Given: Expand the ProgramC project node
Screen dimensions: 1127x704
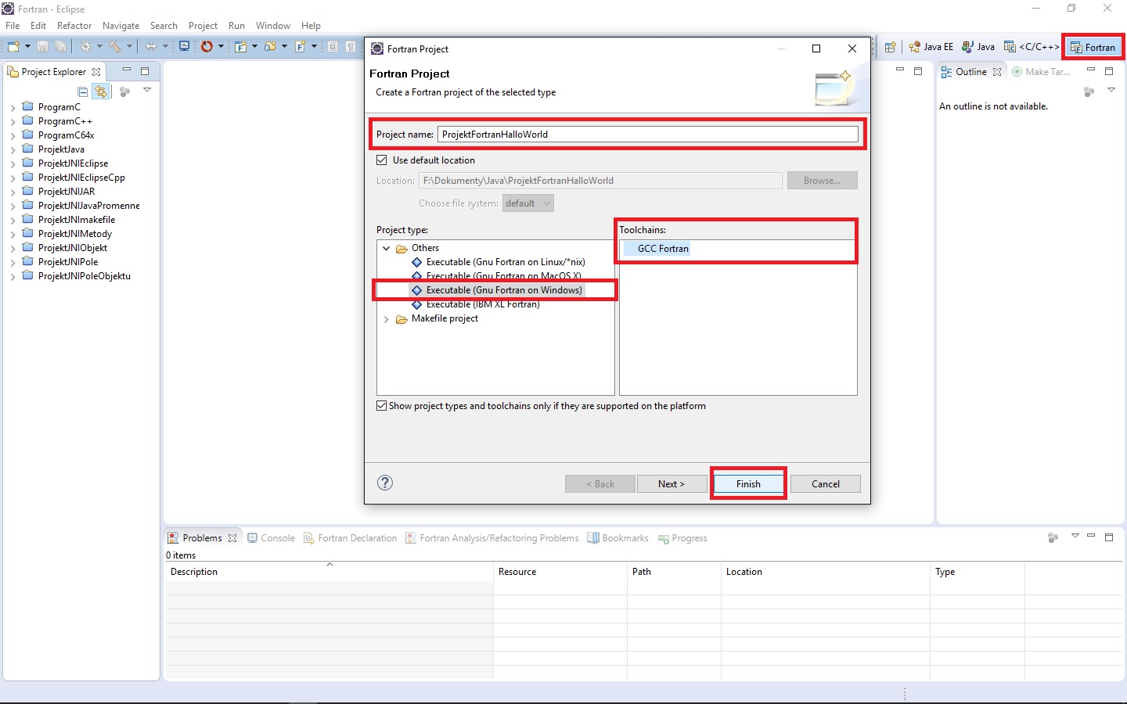Looking at the screenshot, I should [13, 108].
